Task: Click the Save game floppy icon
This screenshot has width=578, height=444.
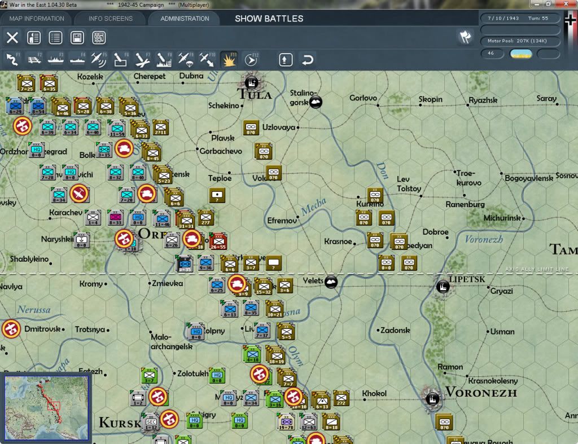Action: click(x=77, y=38)
